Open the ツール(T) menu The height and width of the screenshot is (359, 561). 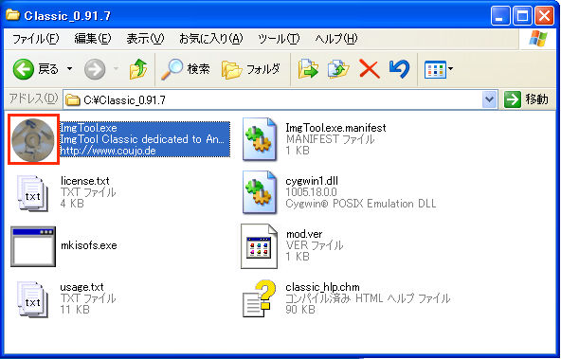279,39
